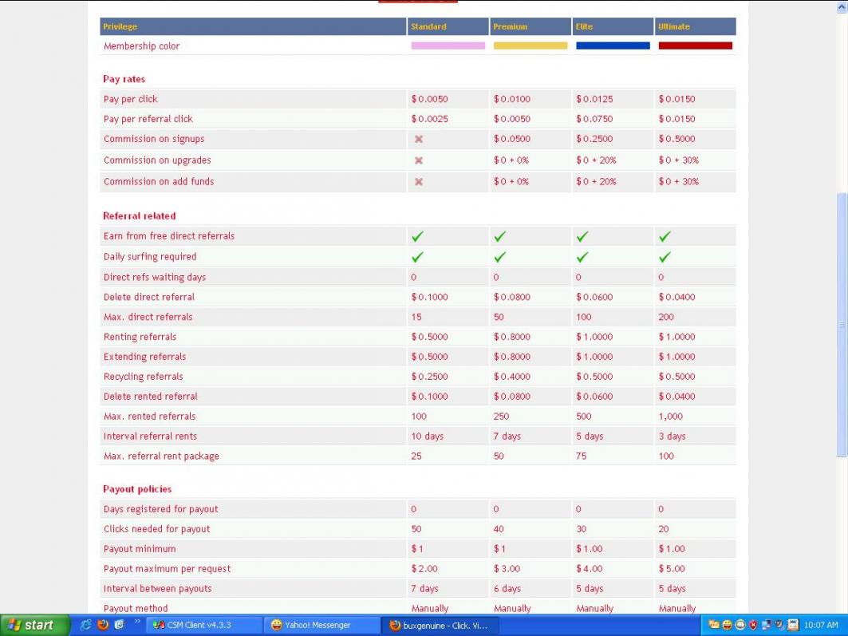Click the Ultimate membership red color bar
Image resolution: width=848 pixels, height=636 pixels.
[x=696, y=46]
